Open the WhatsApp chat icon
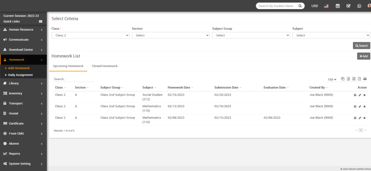The image size is (371, 171). 359,6
